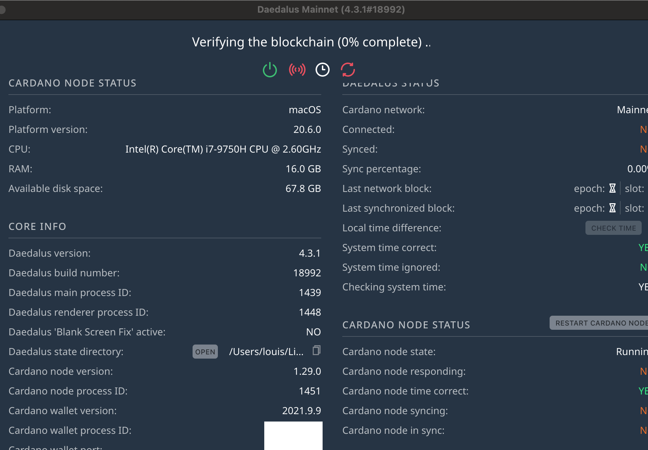Screen dimensions: 648x450
Task: Click the 'Daedalus main process ID:' label
Action: pyautogui.click(x=70, y=292)
